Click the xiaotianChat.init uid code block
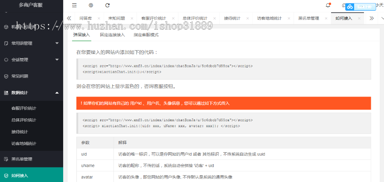 tap(224, 123)
